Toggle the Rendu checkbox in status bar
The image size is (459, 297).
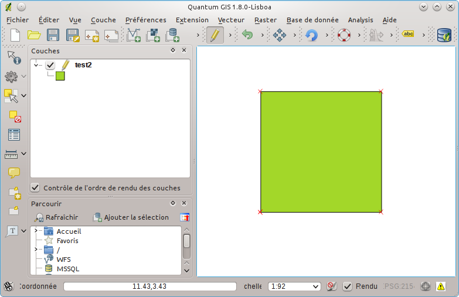coord(348,286)
